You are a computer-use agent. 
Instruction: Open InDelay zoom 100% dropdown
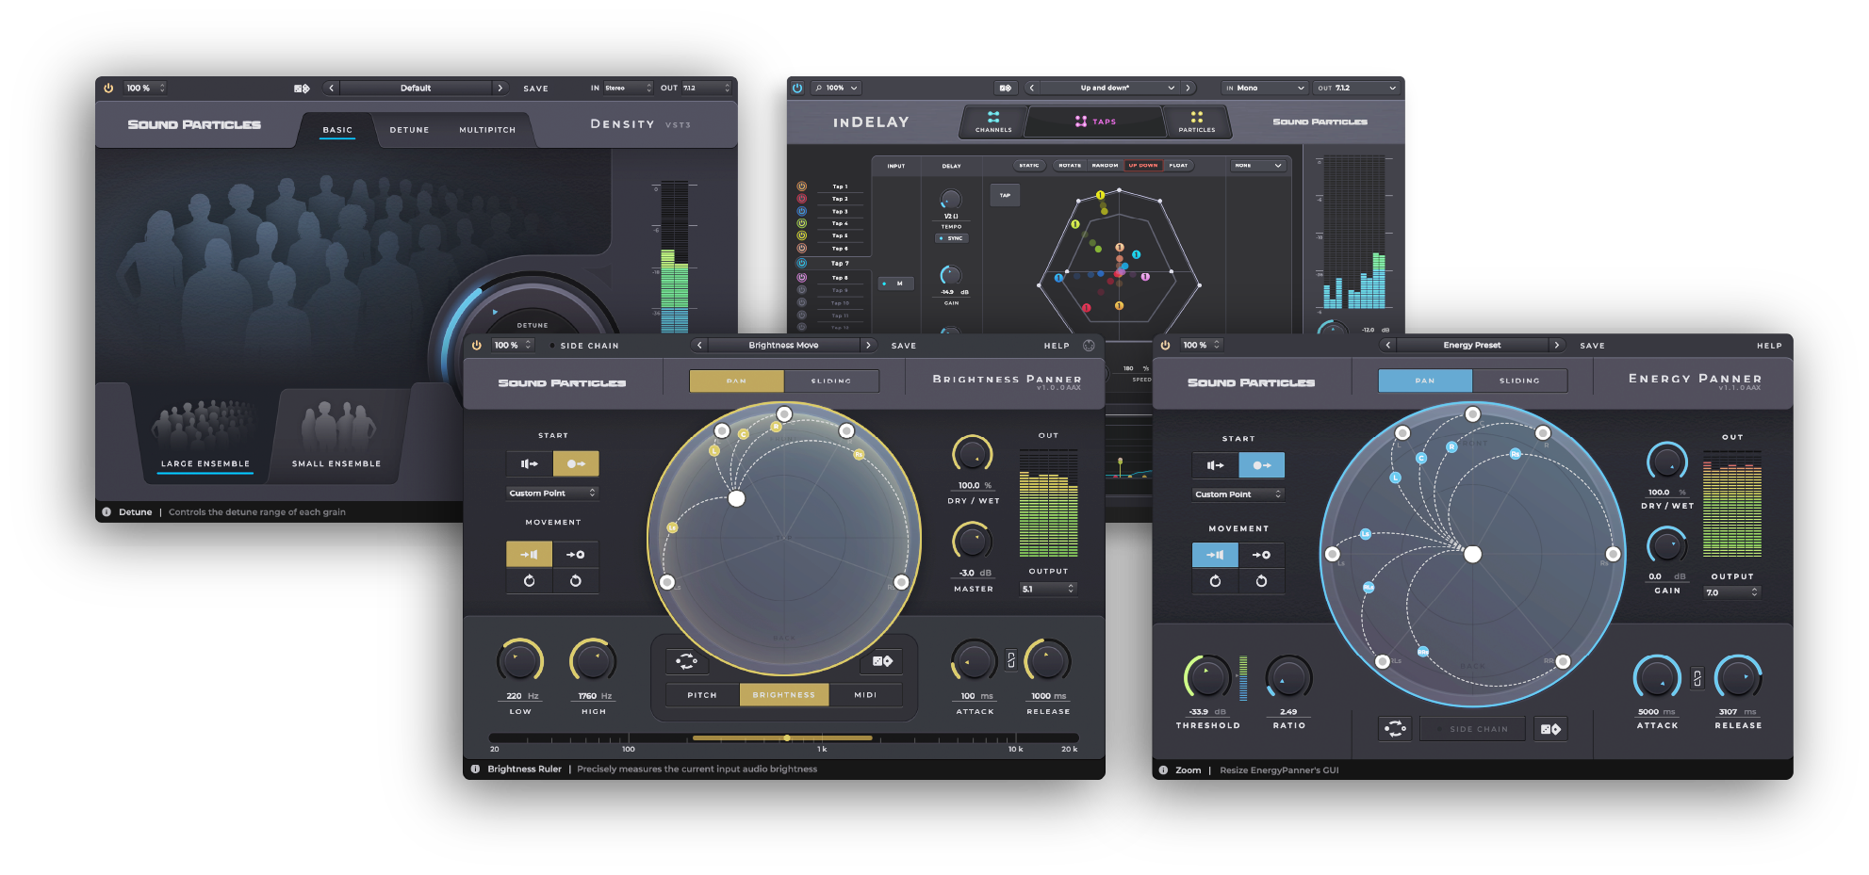836,88
